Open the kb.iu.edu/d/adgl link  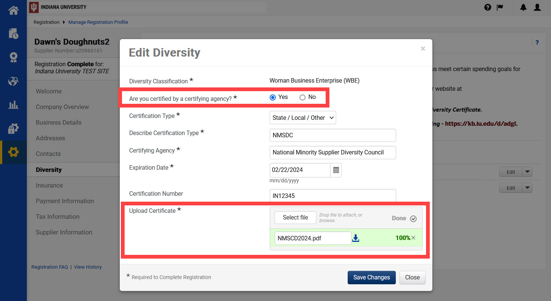(x=481, y=124)
